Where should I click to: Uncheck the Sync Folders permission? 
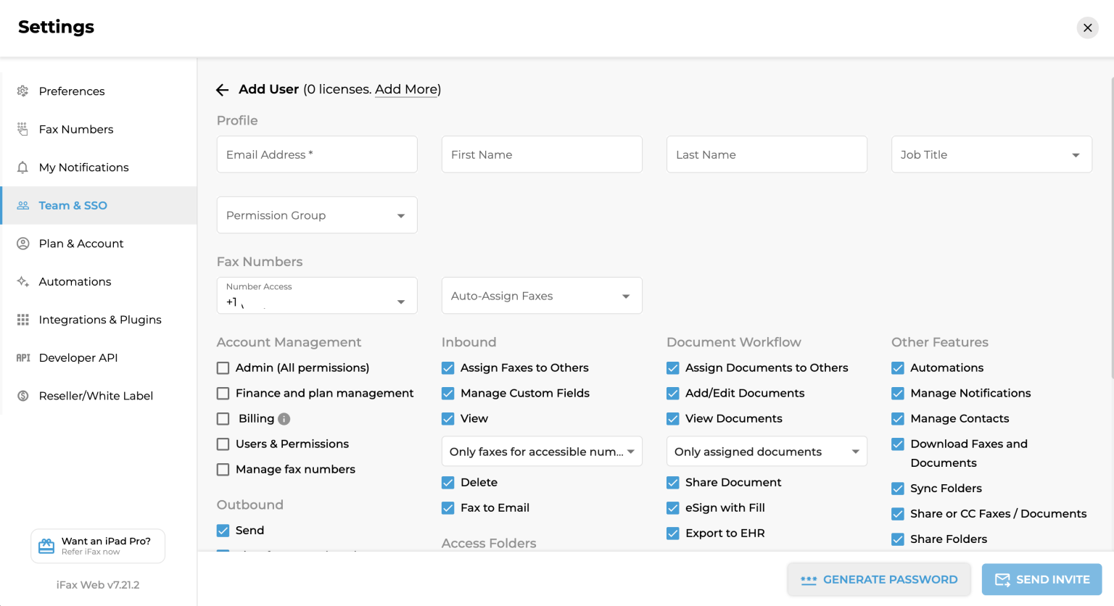pyautogui.click(x=897, y=488)
